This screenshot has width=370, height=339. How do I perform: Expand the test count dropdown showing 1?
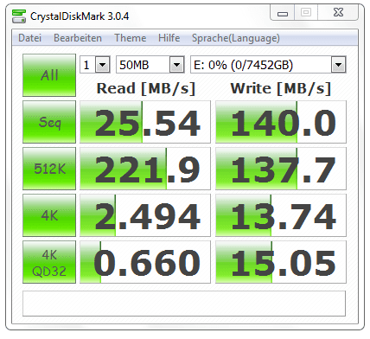103,65
